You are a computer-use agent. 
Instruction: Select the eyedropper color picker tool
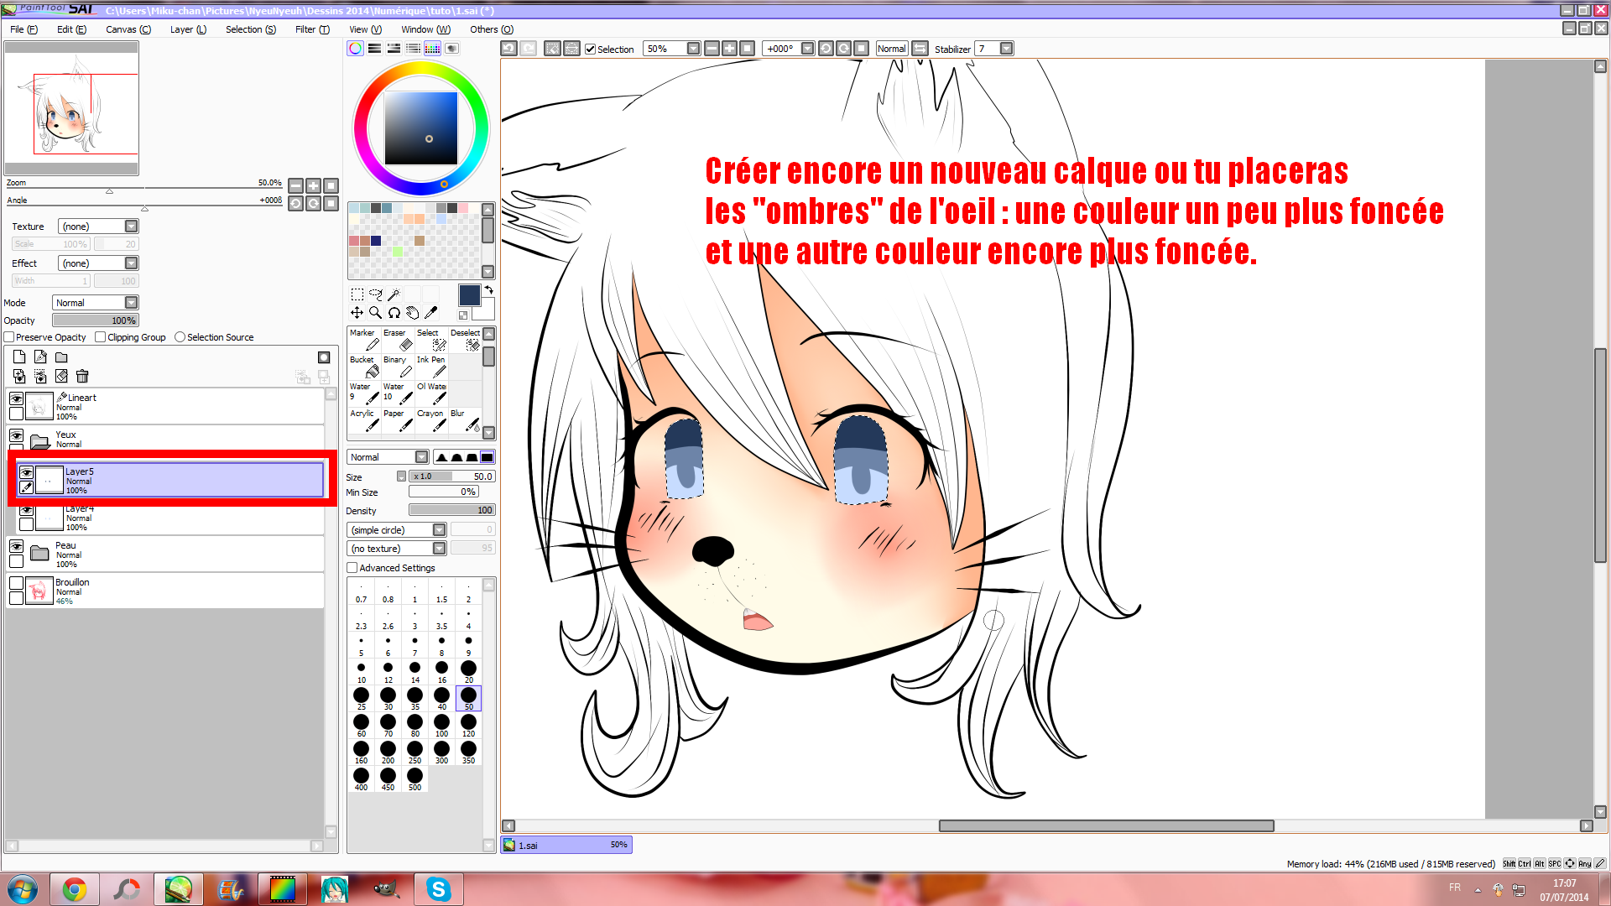[x=431, y=313]
